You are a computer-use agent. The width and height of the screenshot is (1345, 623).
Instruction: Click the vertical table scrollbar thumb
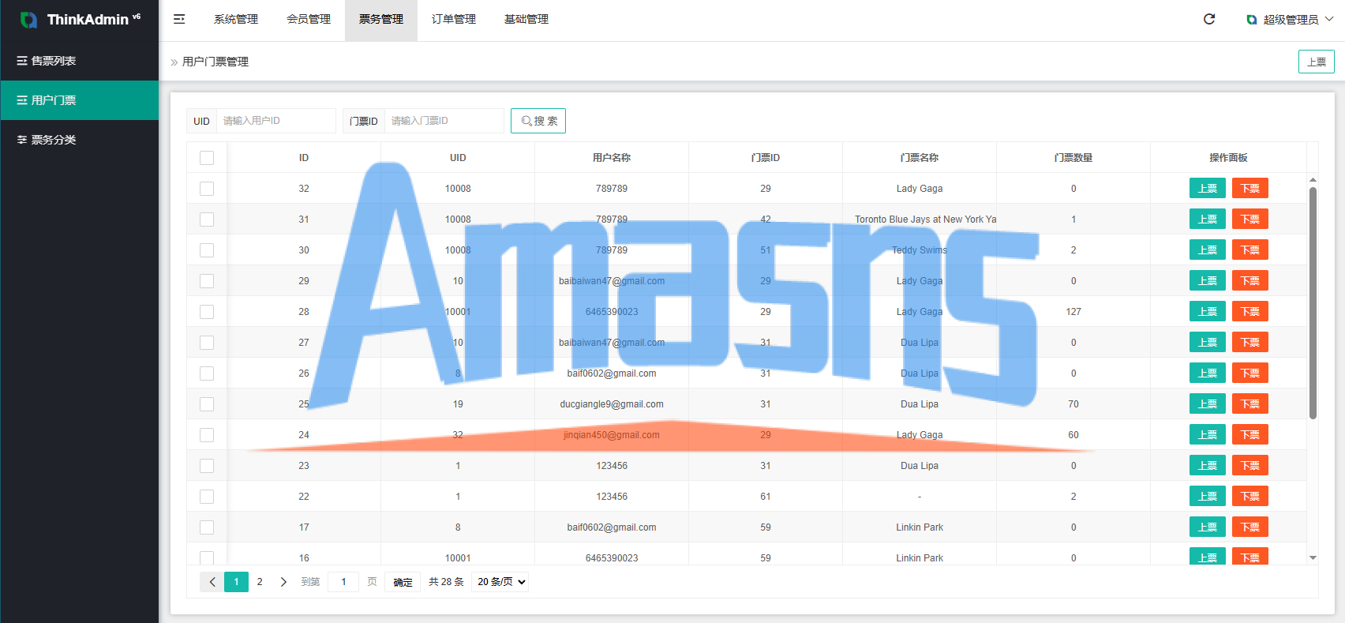tap(1313, 302)
